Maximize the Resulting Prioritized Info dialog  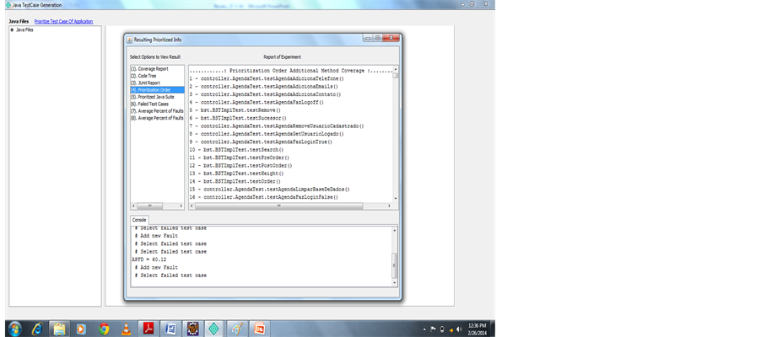[378, 38]
